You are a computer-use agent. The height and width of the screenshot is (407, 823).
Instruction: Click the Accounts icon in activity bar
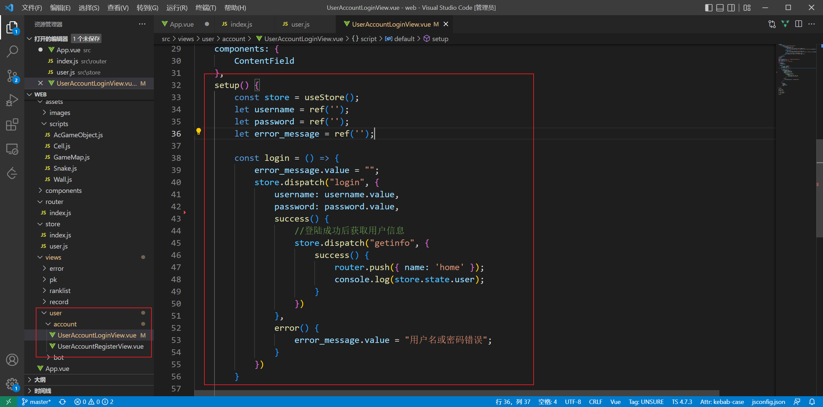point(12,360)
